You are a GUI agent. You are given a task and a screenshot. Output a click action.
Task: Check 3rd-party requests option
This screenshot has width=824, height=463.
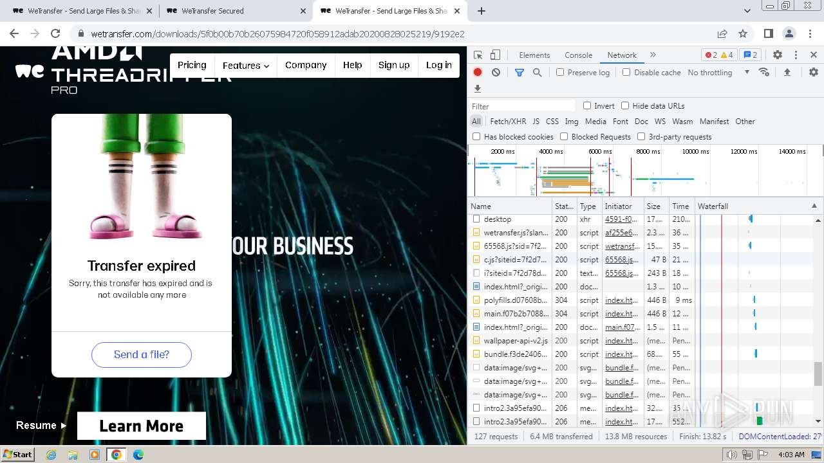(641, 136)
